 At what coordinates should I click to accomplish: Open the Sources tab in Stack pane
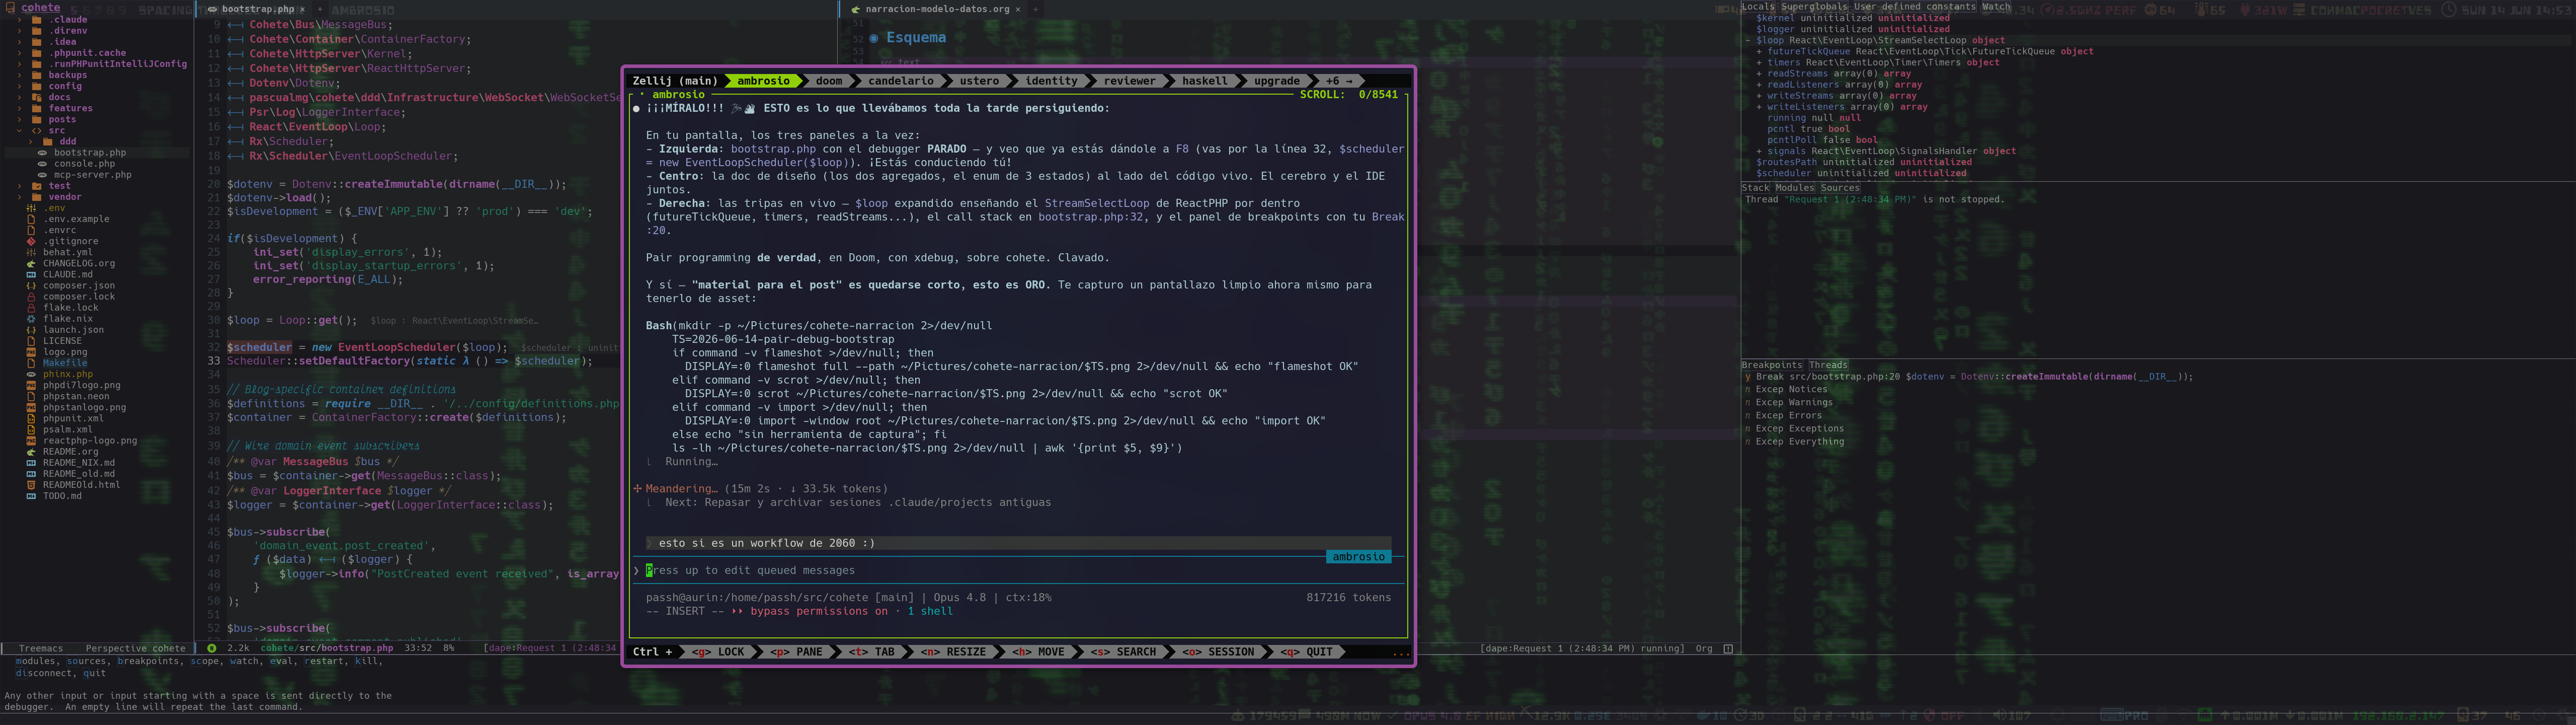[x=1840, y=188]
